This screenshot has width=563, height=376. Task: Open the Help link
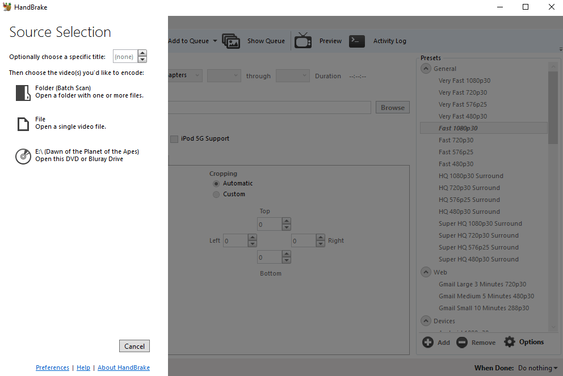click(83, 367)
